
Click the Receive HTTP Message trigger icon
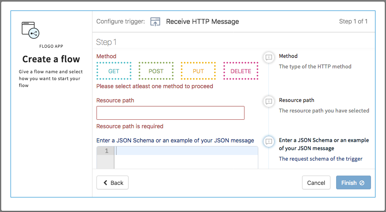[x=155, y=22]
